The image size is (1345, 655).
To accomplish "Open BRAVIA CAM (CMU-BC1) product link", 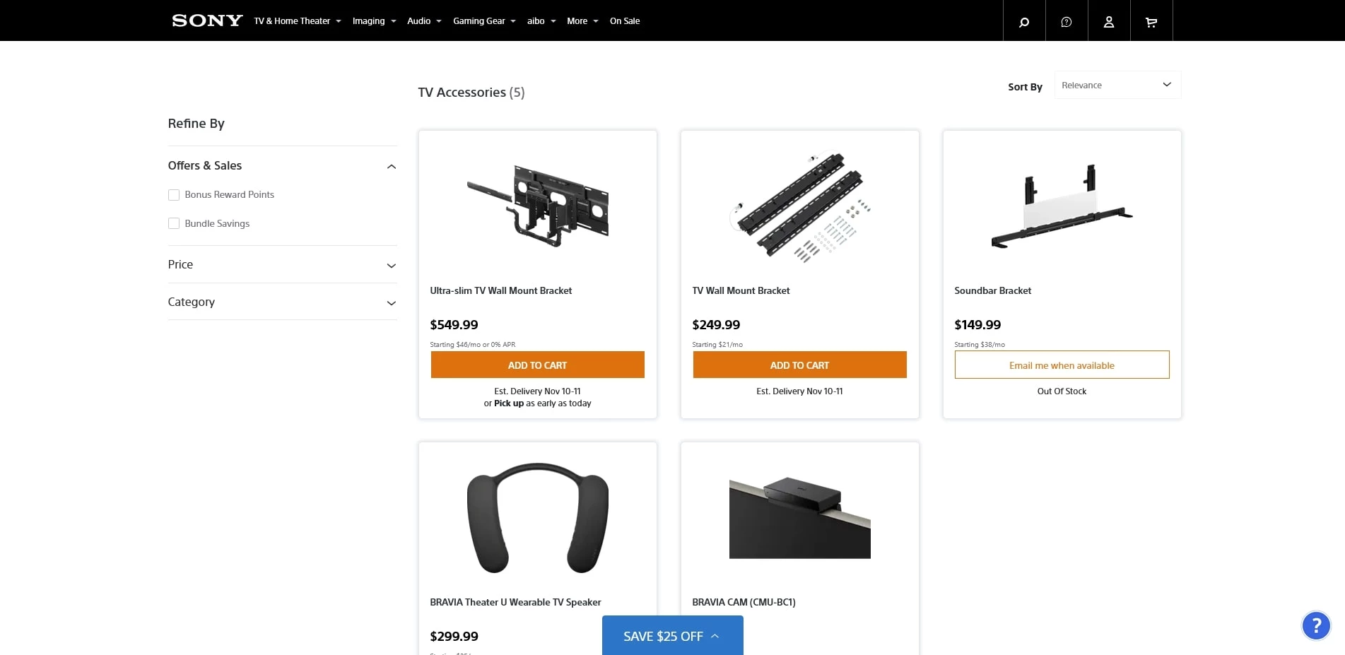I will (744, 602).
